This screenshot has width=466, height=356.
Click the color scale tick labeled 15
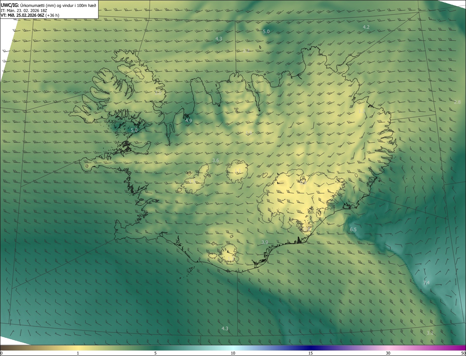(x=311, y=353)
